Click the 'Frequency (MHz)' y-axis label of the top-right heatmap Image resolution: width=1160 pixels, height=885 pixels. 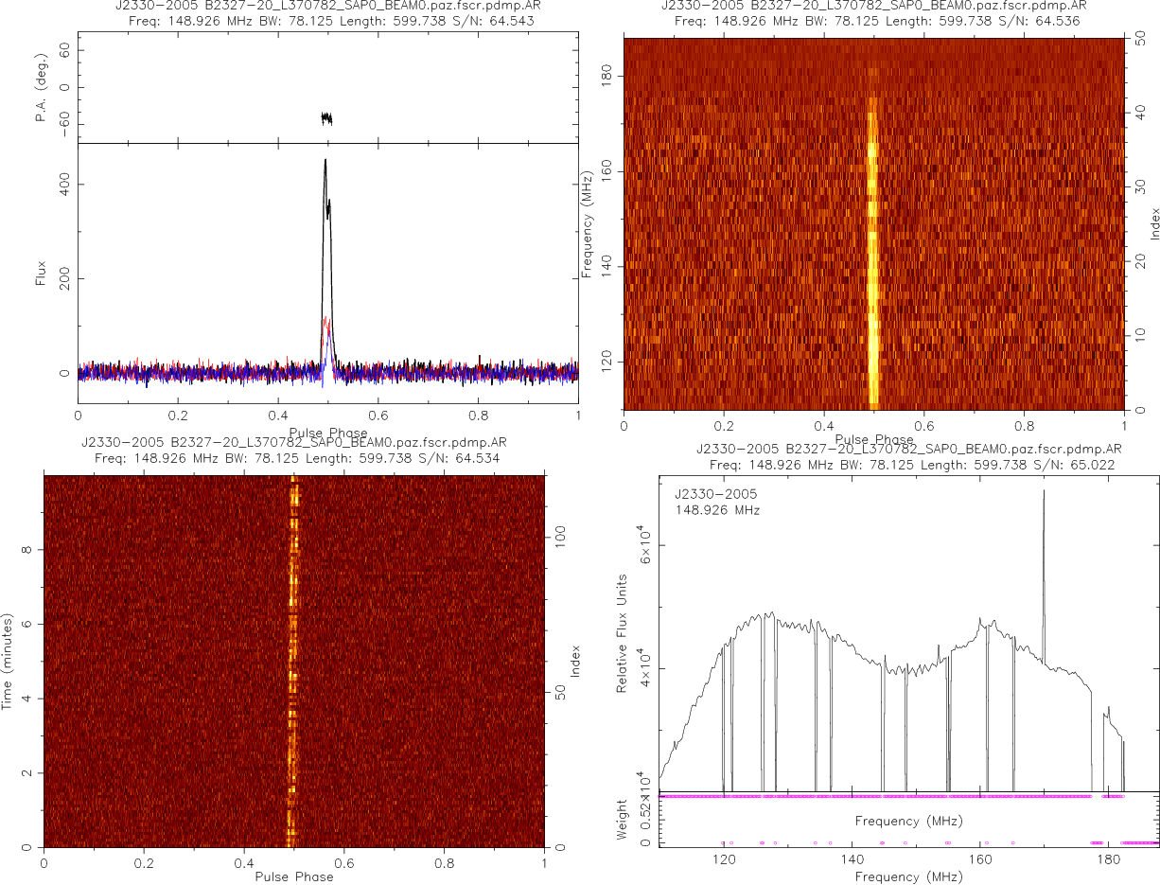click(588, 222)
